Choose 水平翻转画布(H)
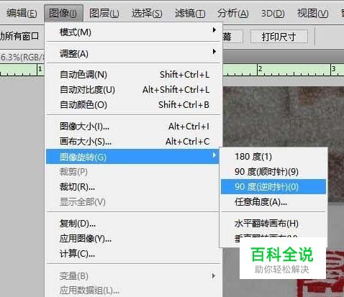Screen dimensions: 344x297 coord(273,224)
